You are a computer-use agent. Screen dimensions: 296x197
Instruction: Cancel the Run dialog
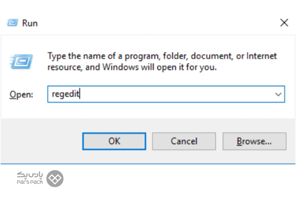point(184,141)
